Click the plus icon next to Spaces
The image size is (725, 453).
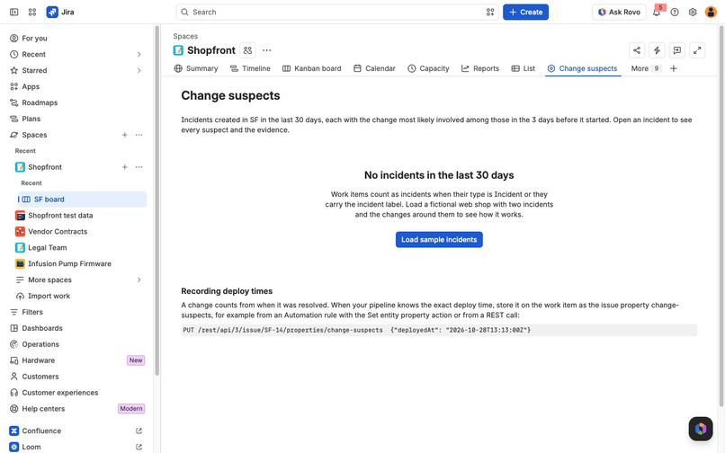[124, 135]
